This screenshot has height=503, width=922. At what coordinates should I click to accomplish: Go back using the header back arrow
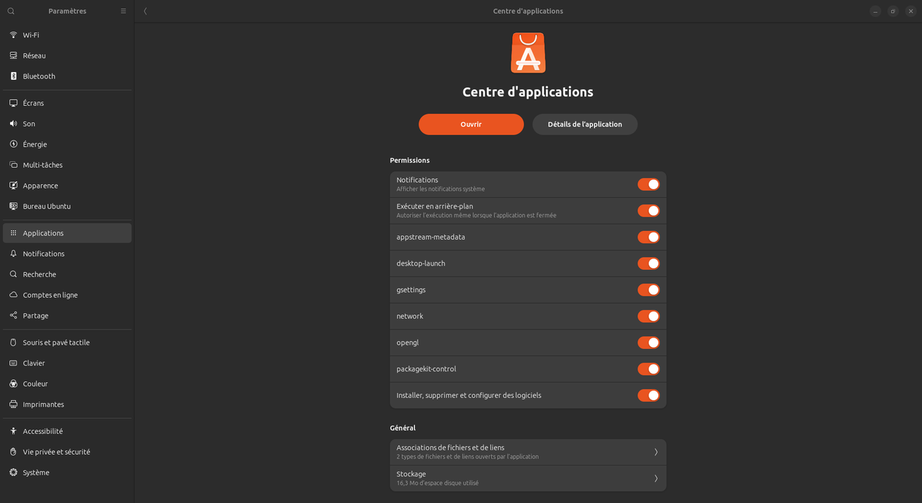[x=146, y=11]
